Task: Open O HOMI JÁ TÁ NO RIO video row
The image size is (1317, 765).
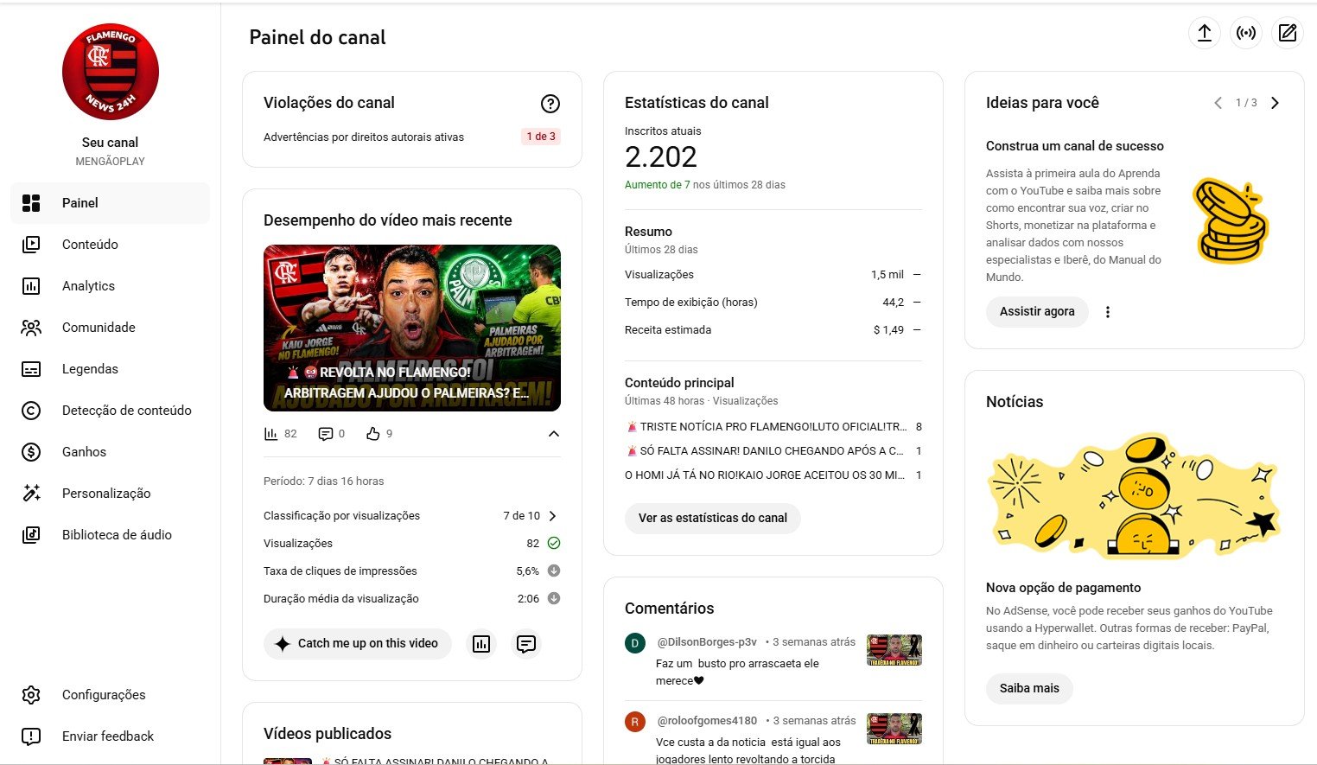Action: click(773, 475)
